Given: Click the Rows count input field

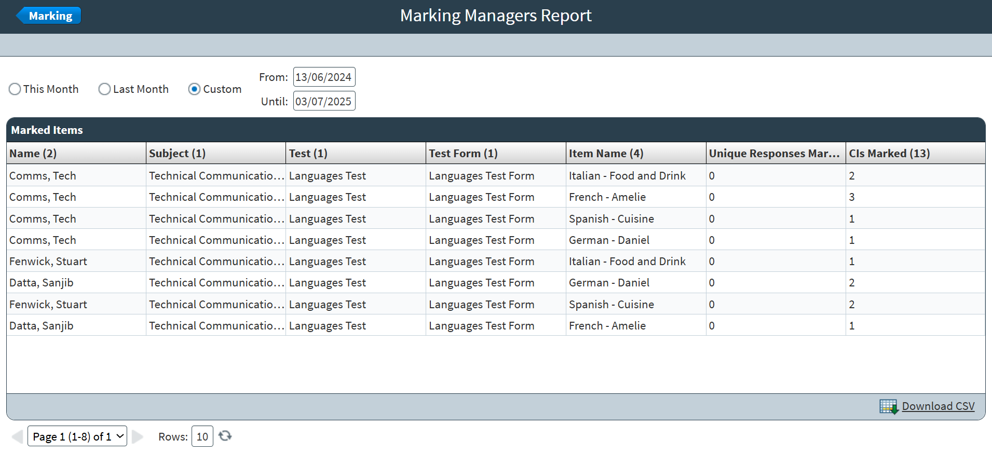Looking at the screenshot, I should coord(202,436).
